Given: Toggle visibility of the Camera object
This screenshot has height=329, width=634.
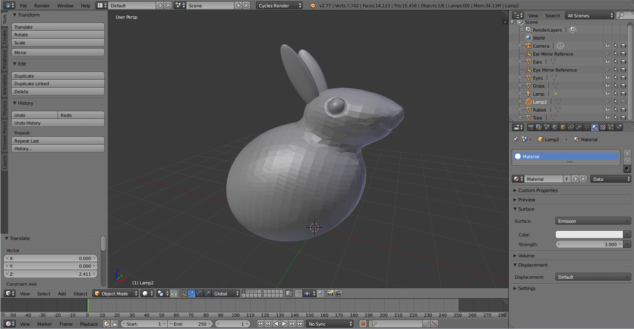Looking at the screenshot, I should [x=608, y=46].
